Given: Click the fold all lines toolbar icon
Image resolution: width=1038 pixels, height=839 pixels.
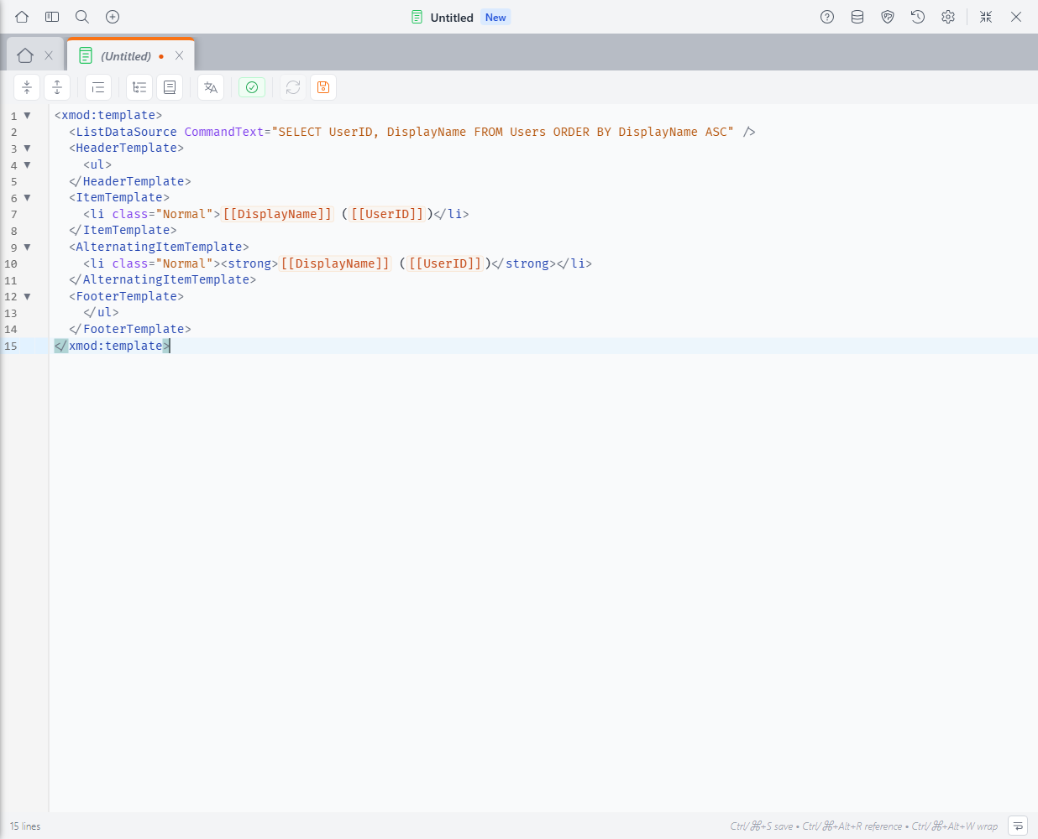Looking at the screenshot, I should (x=27, y=87).
